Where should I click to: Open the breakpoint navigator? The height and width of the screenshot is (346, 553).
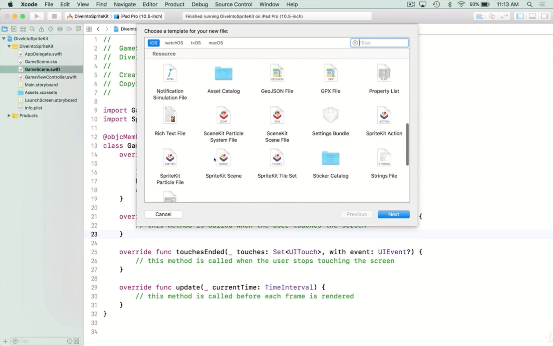point(69,29)
